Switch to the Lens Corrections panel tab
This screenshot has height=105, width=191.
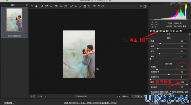pyautogui.click(x=167, y=31)
